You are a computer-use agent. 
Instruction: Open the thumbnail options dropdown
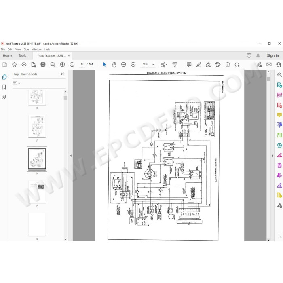coord(16,83)
